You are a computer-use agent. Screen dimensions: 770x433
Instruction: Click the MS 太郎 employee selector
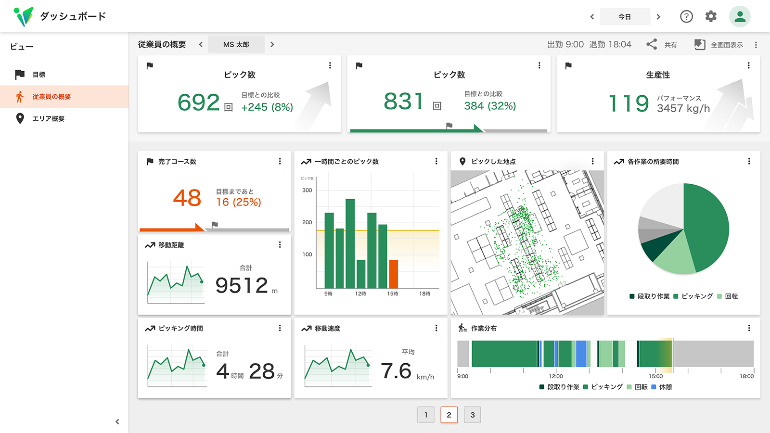pos(236,44)
